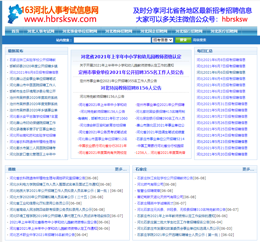
Task: Open 石家庄珠江实验学校公开招聘教 in 最新发布
Action: pos(33,60)
